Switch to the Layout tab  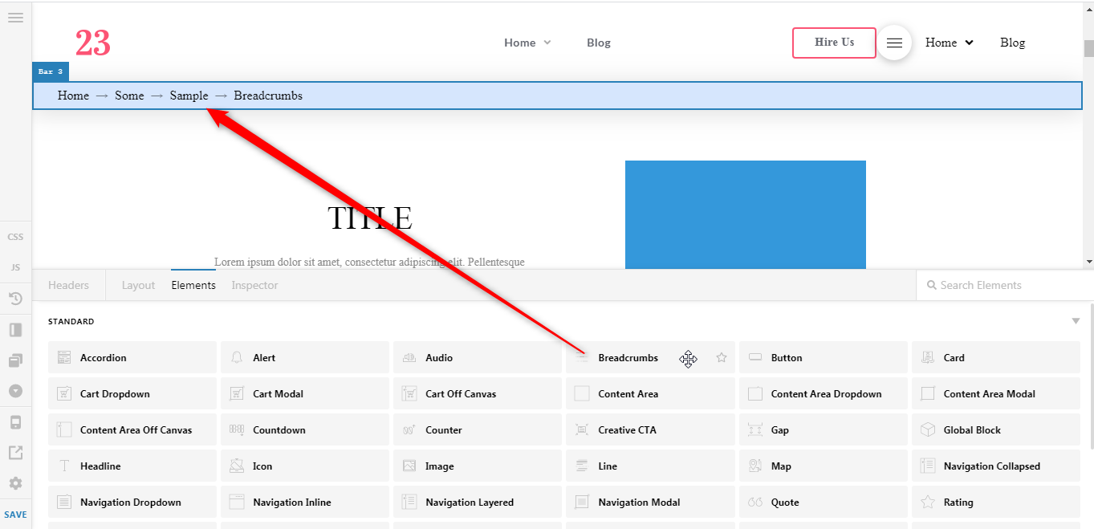point(138,285)
